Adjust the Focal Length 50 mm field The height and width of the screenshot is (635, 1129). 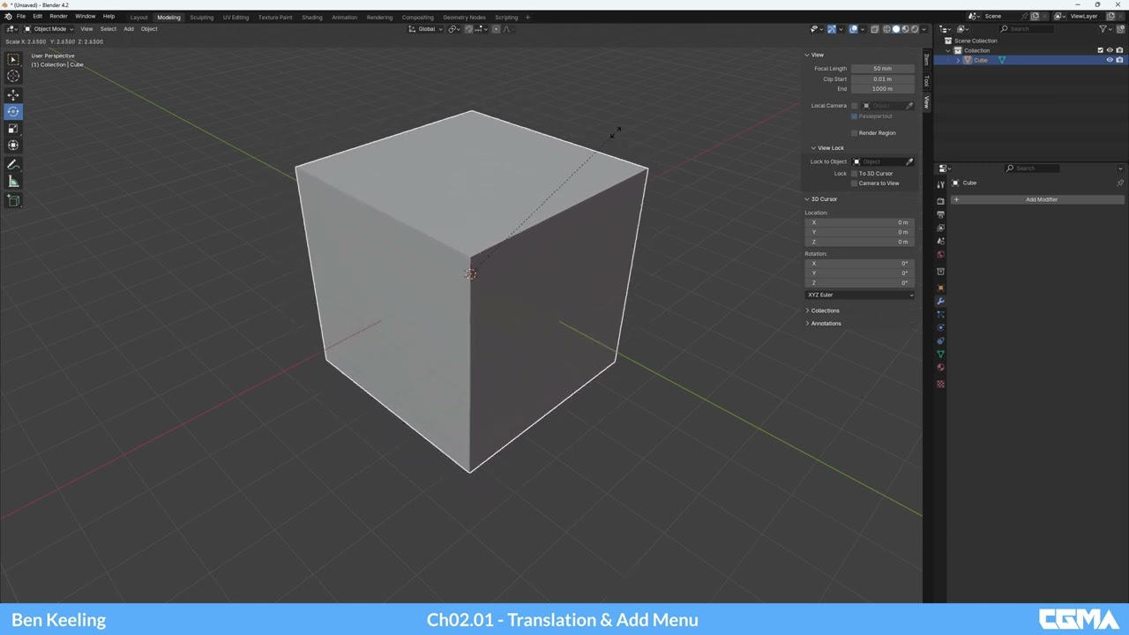[x=883, y=69]
